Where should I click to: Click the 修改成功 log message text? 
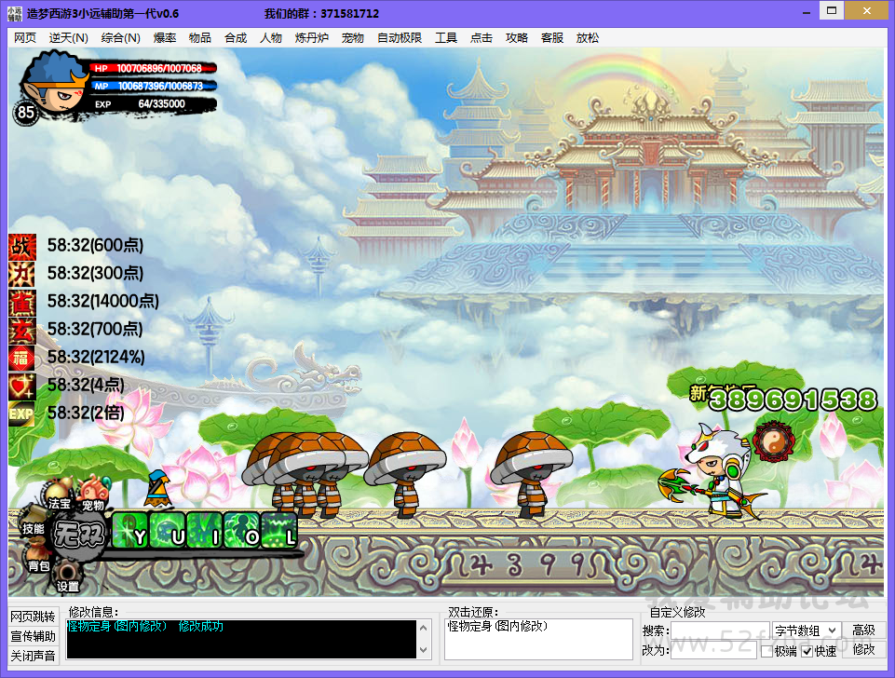(201, 626)
